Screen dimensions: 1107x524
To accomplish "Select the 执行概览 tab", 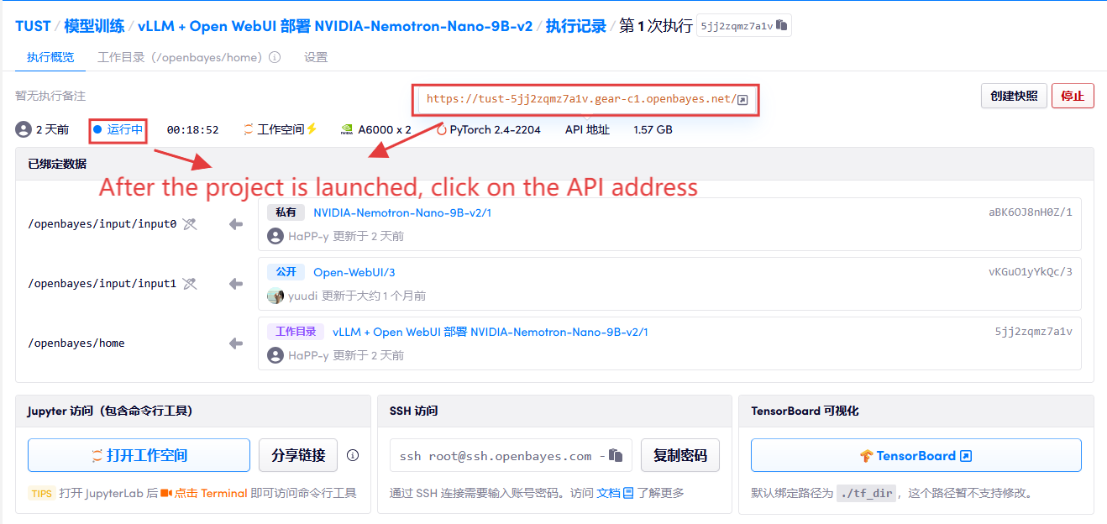I will point(50,58).
